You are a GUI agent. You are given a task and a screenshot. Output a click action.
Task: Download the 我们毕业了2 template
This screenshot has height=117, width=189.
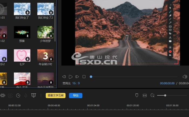(x=51, y=12)
